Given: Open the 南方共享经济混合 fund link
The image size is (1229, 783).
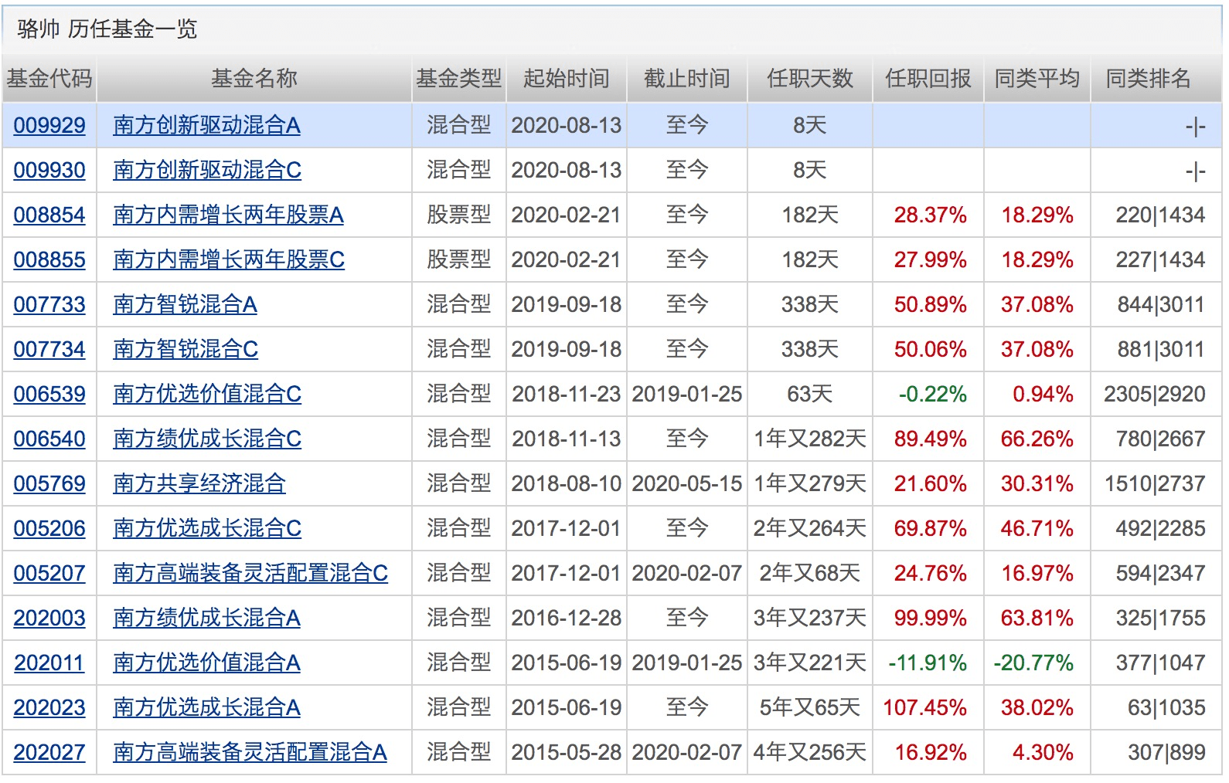Looking at the screenshot, I should pyautogui.click(x=199, y=483).
